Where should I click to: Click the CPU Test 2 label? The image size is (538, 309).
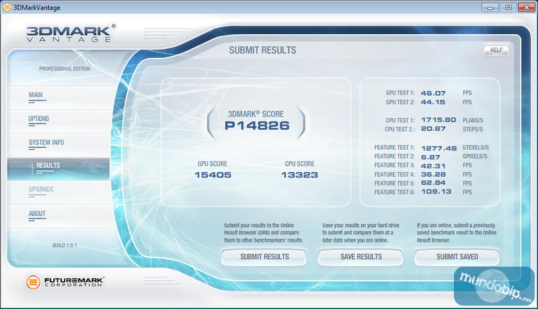[399, 129]
